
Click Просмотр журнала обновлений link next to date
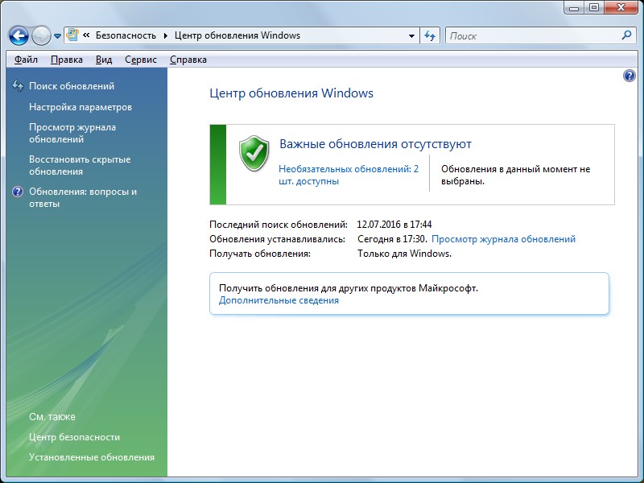[x=503, y=239]
